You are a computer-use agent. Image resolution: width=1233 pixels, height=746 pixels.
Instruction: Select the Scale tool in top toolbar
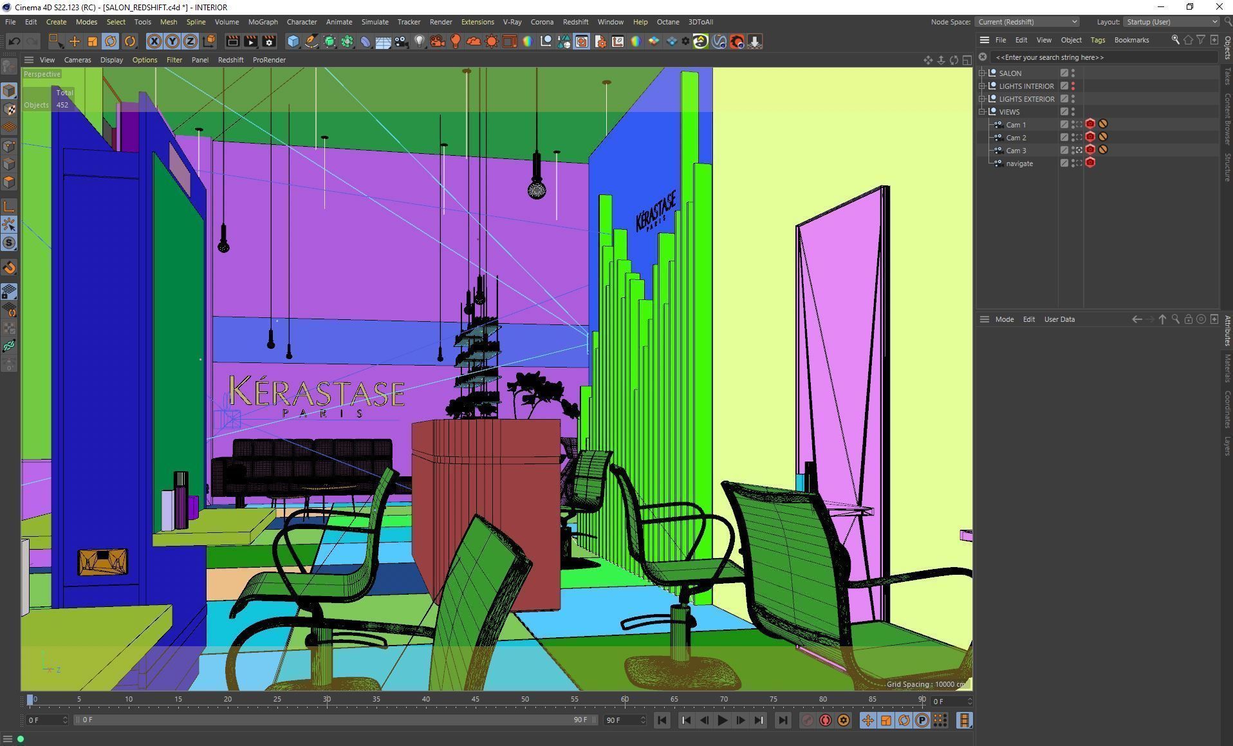coord(93,41)
